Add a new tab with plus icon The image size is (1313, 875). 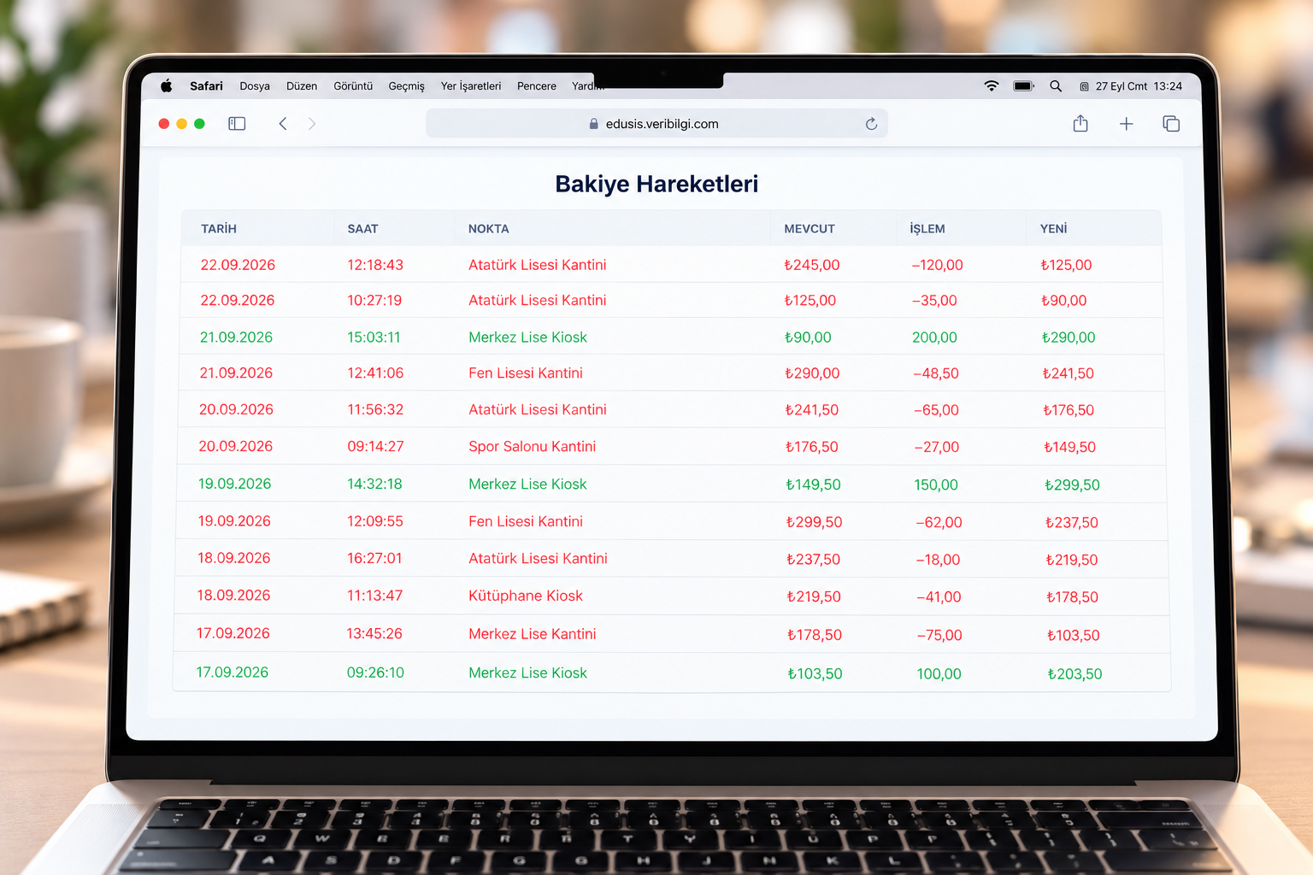tap(1127, 124)
